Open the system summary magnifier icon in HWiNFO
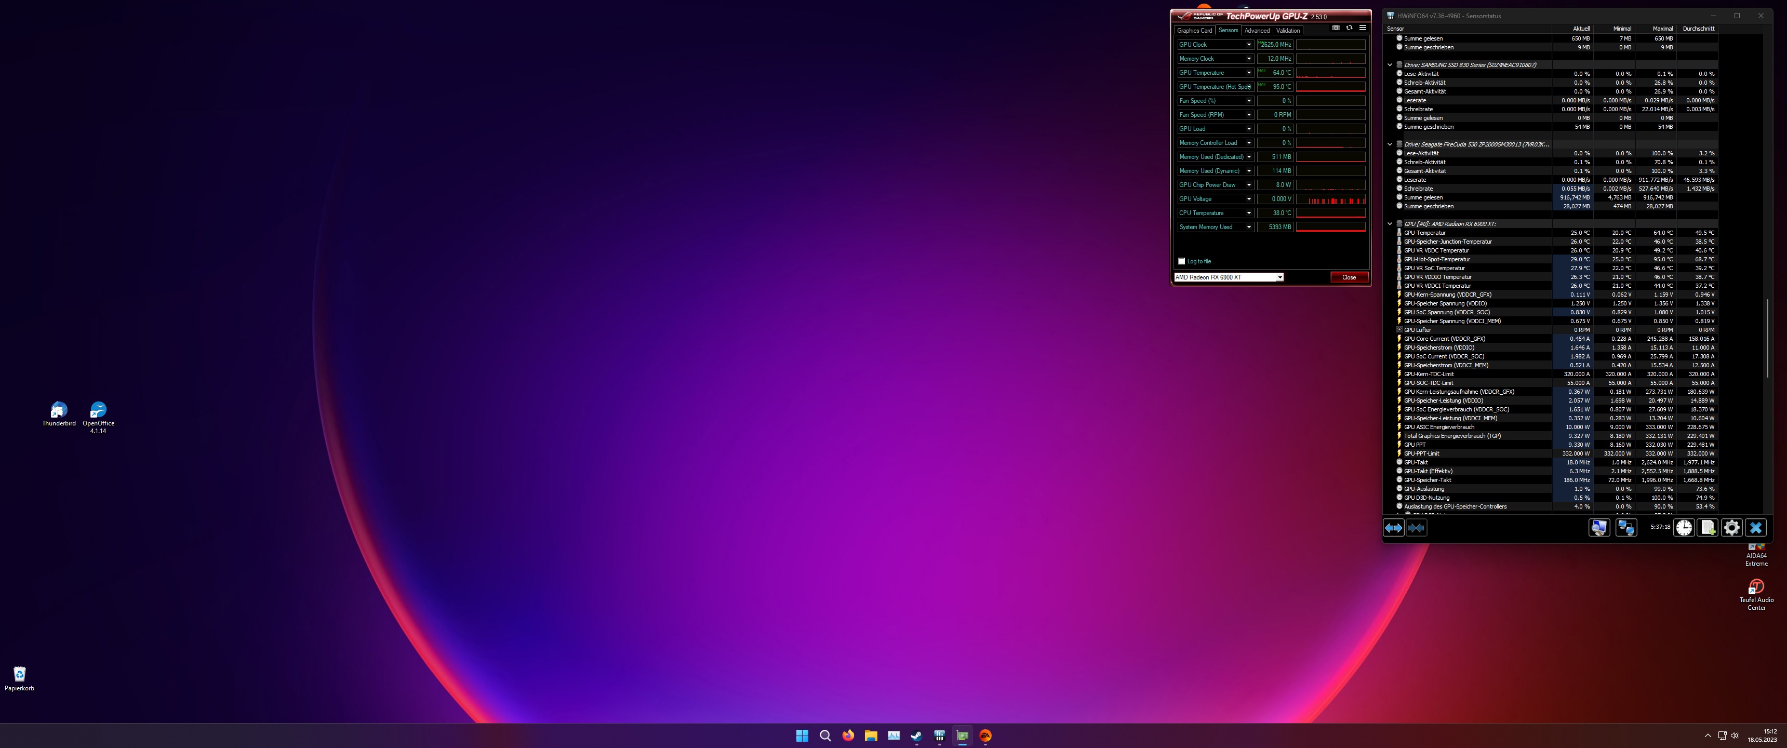Image resolution: width=1787 pixels, height=748 pixels. click(1601, 527)
